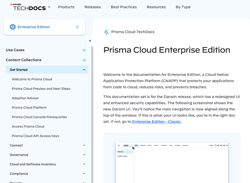Collapse the sidebar with double-arrow icon
This screenshot has height=183, width=250.
(90, 41)
